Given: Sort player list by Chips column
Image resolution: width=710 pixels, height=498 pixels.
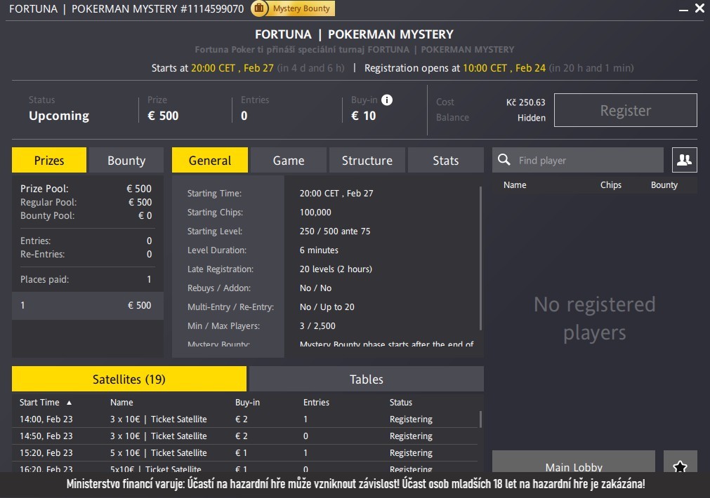Looking at the screenshot, I should (x=610, y=185).
